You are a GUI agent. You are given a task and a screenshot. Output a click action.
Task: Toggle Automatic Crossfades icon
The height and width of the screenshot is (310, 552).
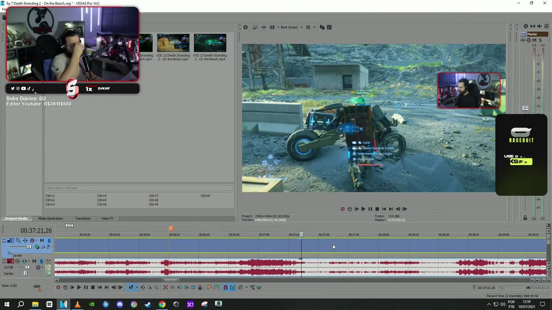pos(232,287)
